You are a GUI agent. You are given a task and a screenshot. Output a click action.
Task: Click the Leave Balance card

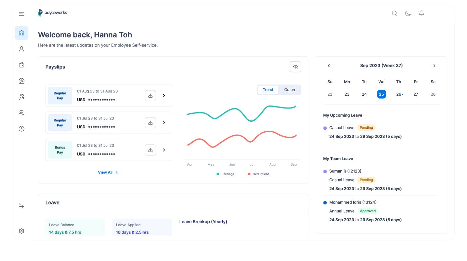[75, 227]
